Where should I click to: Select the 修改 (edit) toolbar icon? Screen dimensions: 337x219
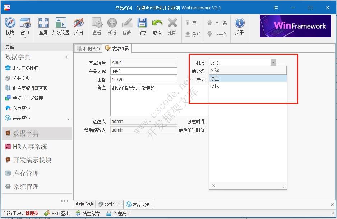tap(127, 26)
